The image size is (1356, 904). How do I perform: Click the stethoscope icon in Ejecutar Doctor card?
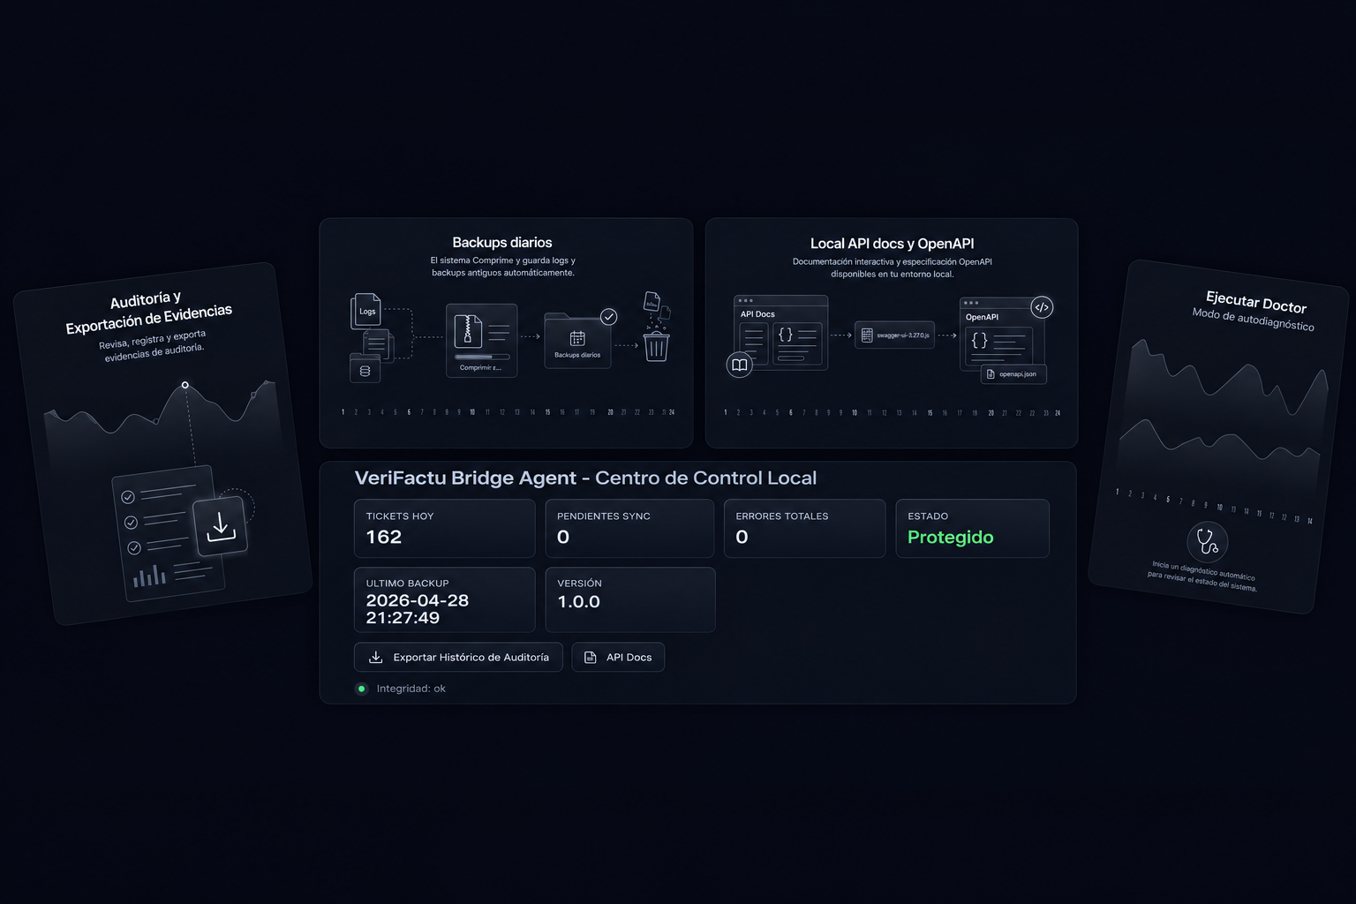point(1207,541)
